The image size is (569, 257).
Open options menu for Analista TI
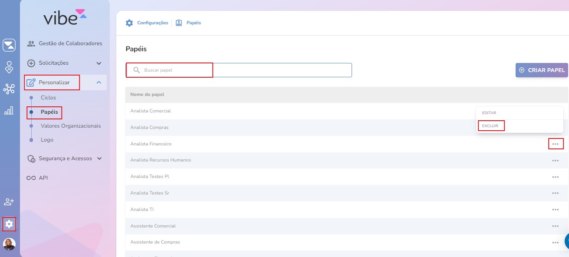(556, 210)
